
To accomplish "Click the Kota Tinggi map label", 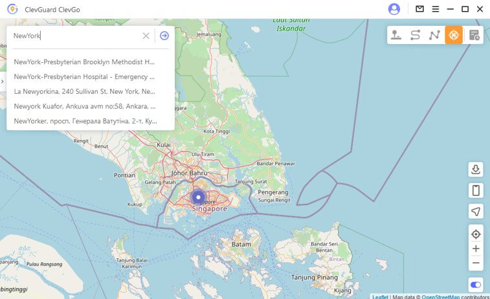I will (217, 131).
